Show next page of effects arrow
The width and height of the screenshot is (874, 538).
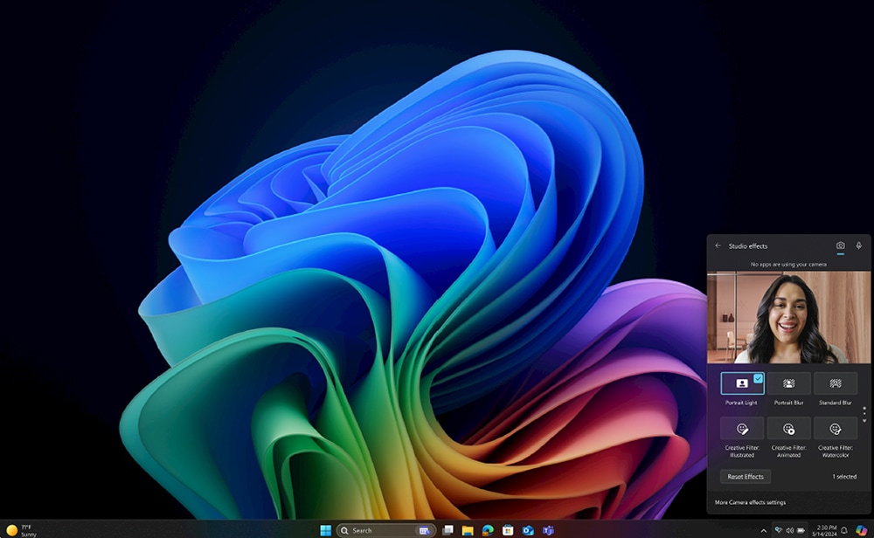click(x=864, y=421)
